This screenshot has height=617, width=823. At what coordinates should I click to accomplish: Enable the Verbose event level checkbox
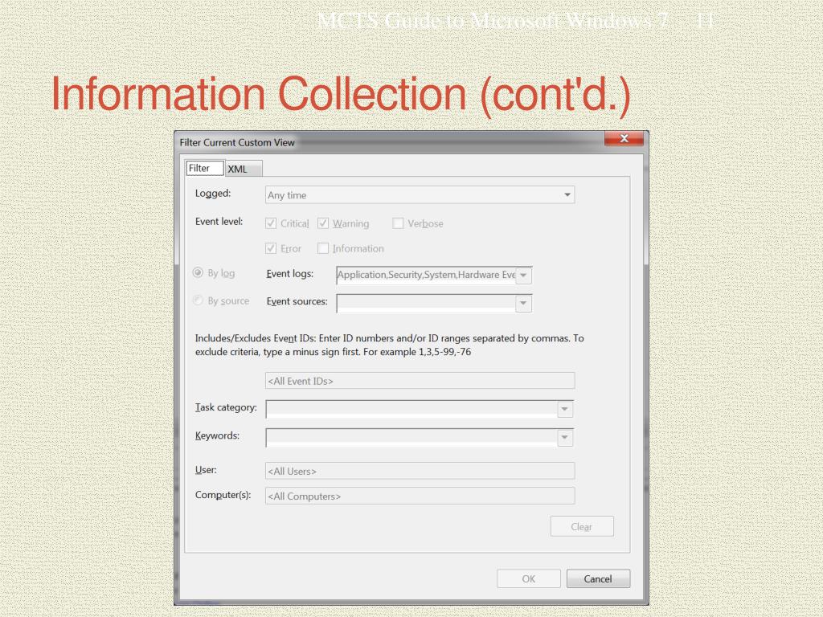tap(398, 223)
